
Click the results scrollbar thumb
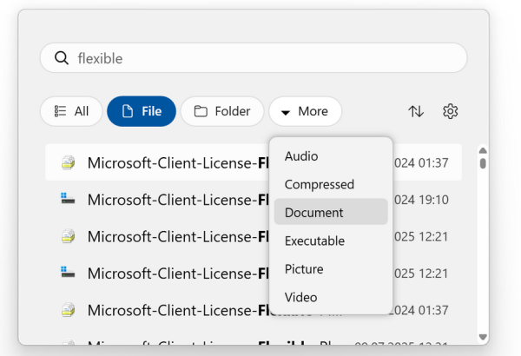click(x=483, y=163)
